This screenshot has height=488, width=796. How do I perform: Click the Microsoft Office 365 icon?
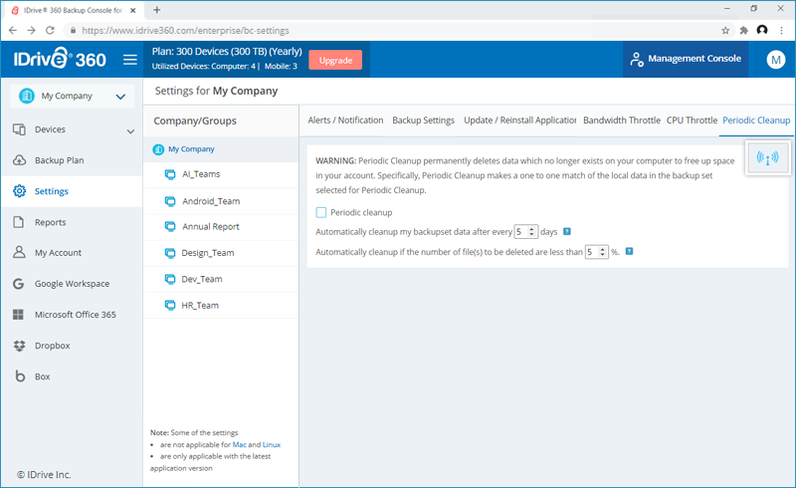coord(19,315)
